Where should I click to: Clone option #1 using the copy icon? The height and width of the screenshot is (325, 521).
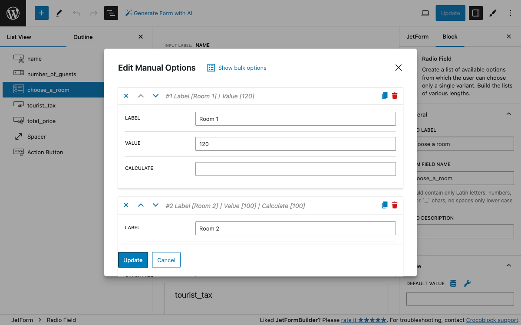(384, 96)
